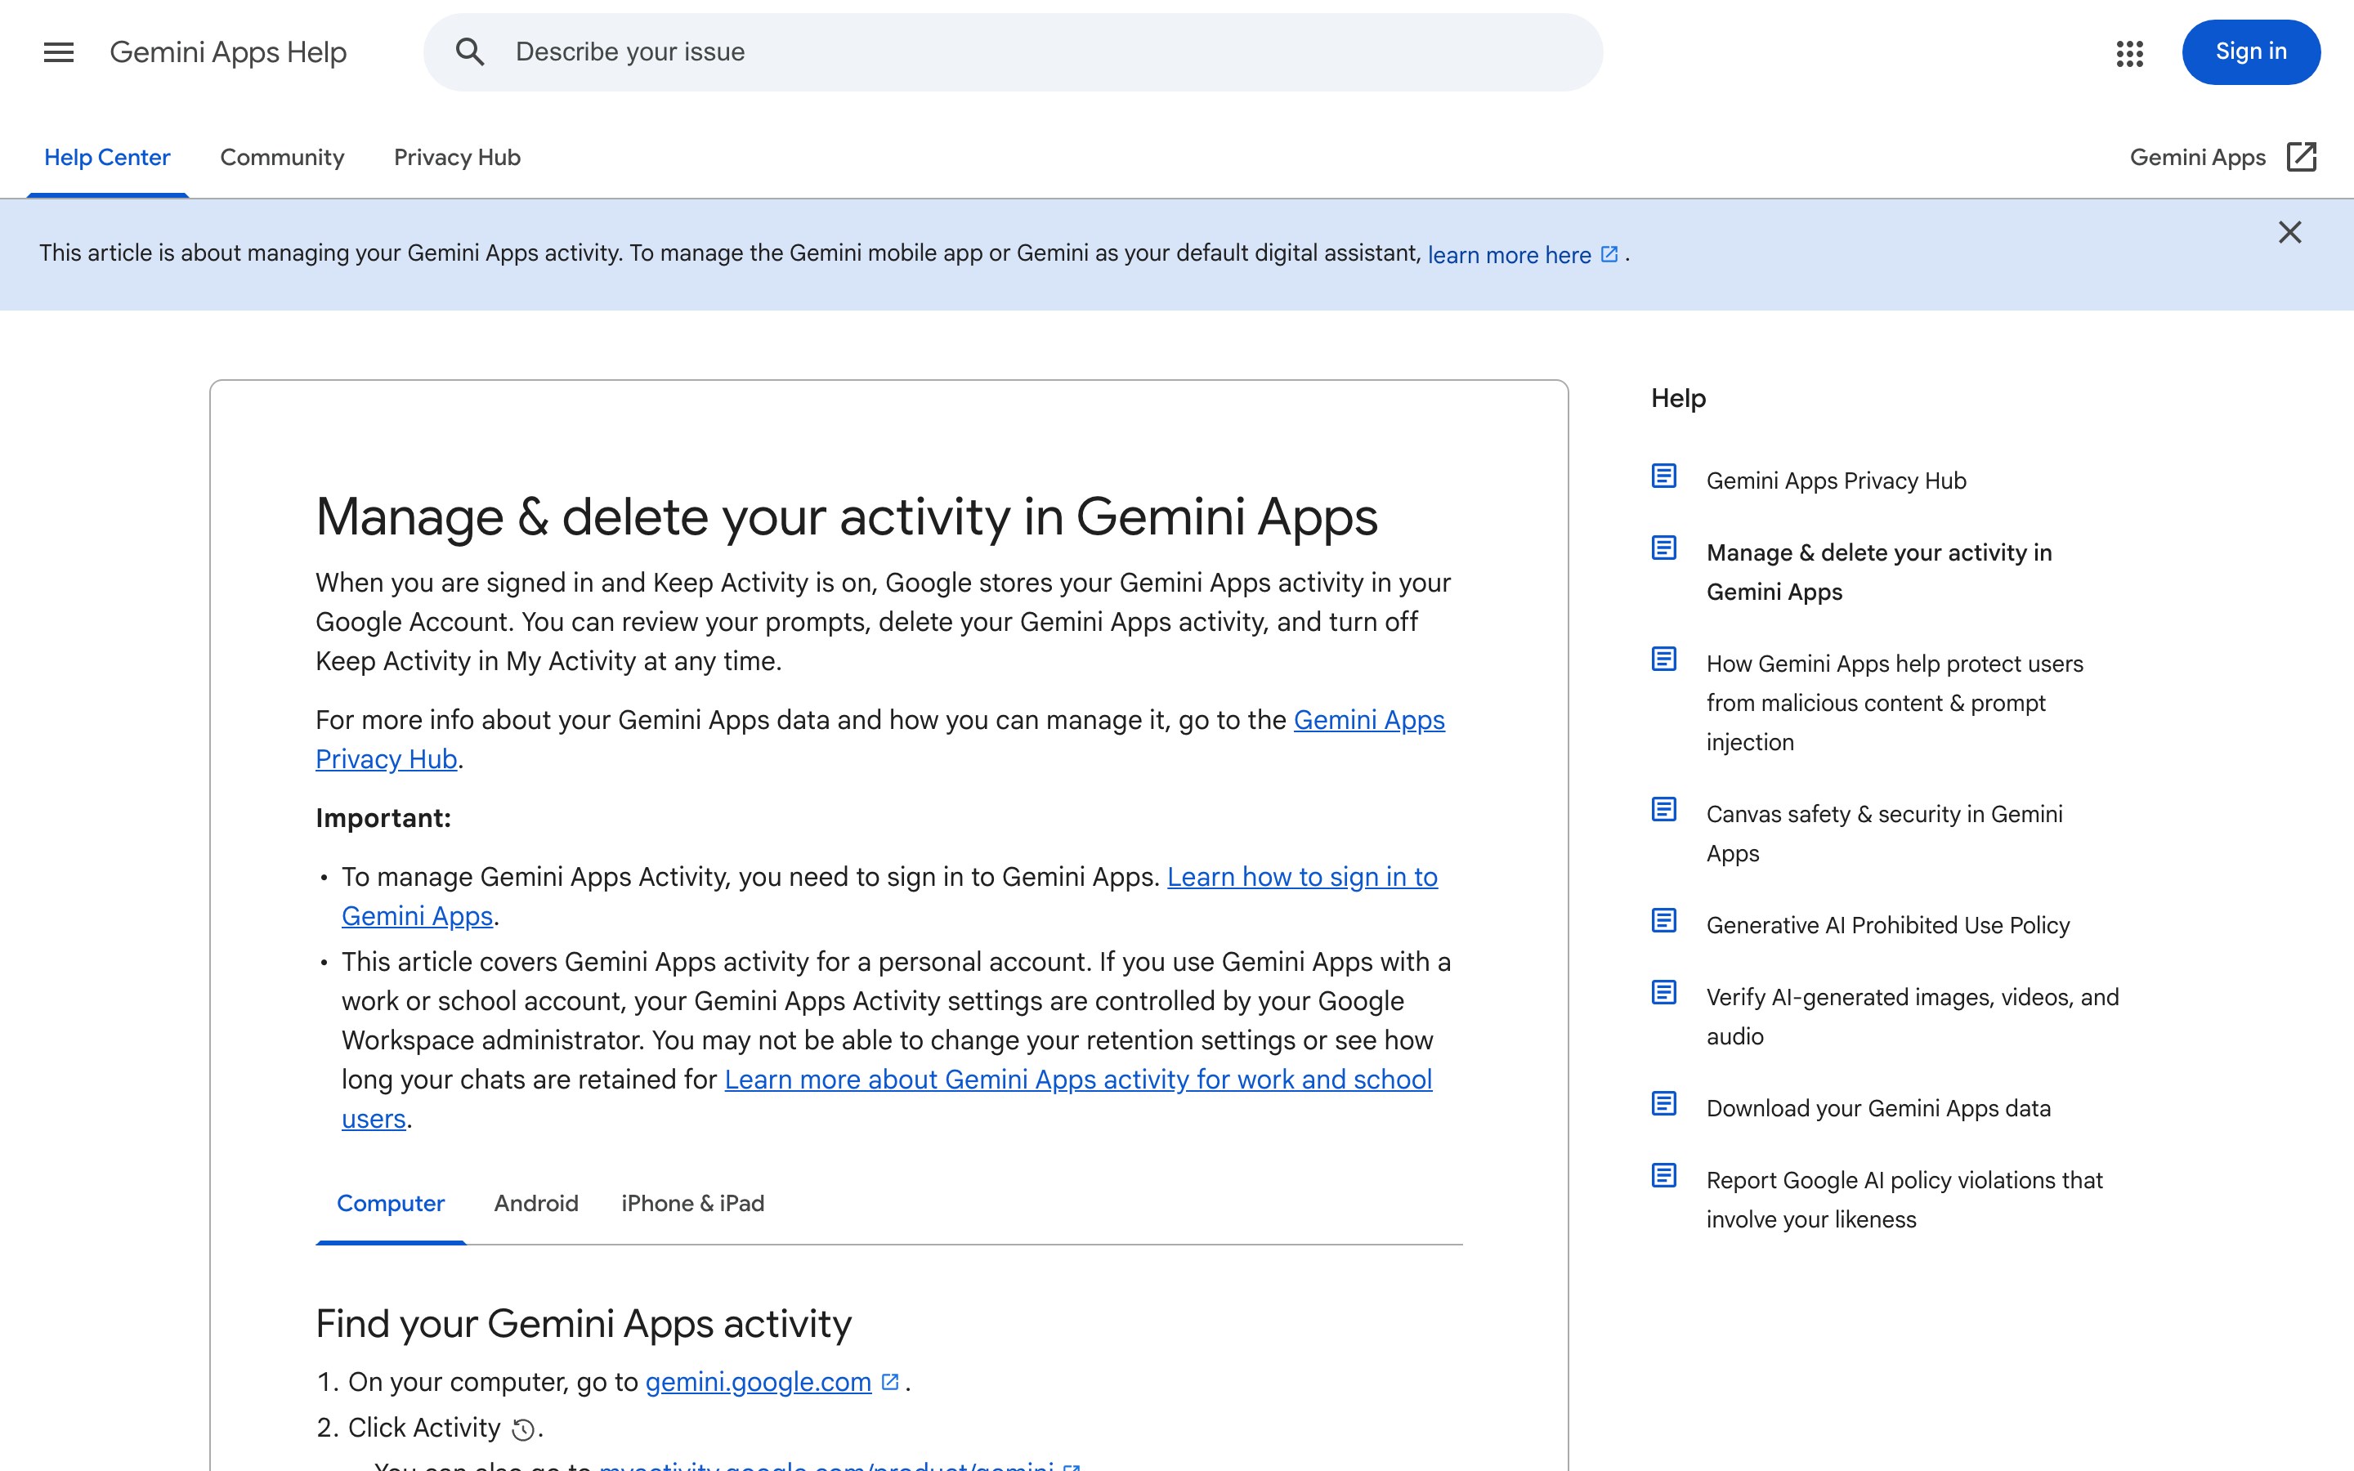Select the iPhone & iPad tab

(692, 1204)
